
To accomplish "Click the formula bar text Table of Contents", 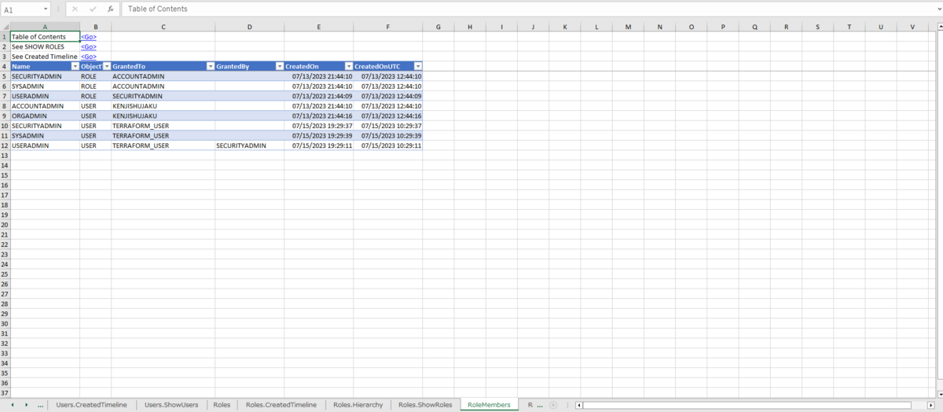I will 158,9.
